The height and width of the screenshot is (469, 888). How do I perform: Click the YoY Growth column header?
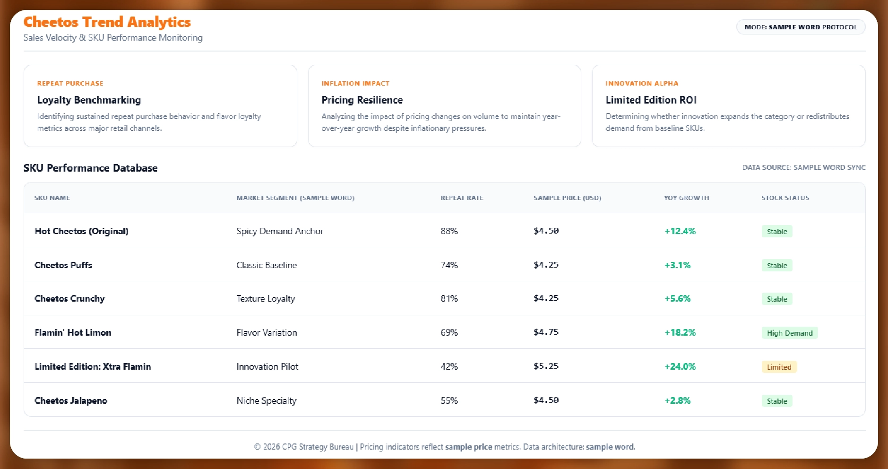[x=686, y=198]
